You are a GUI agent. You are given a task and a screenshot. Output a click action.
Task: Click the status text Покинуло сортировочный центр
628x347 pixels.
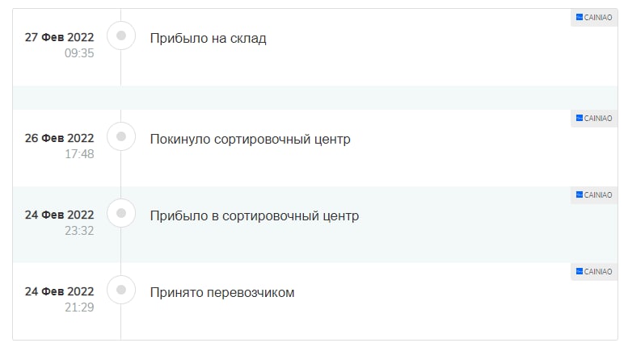click(251, 139)
